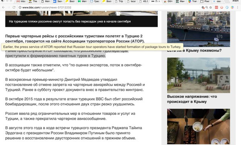Screen dimensions: 241x145
Task: Open the blocked content icon in address bar
Action: tap(203, 8)
